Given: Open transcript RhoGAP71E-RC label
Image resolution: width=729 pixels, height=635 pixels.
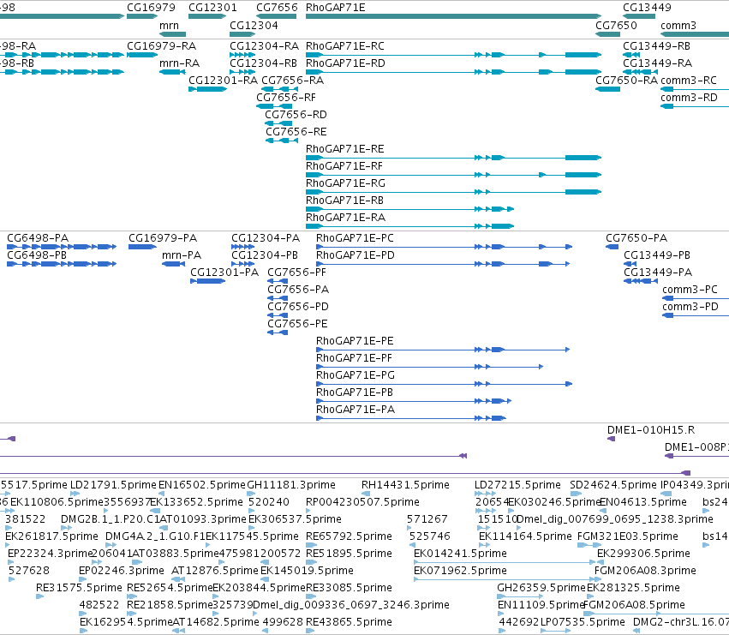Looking at the screenshot, I should click(345, 46).
